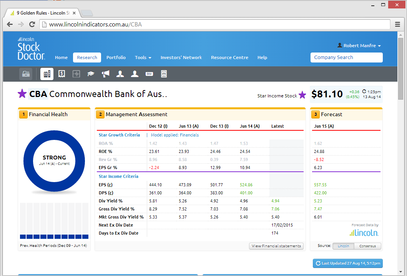Click the Last Updated 27 Aug 14 button

[348, 263]
